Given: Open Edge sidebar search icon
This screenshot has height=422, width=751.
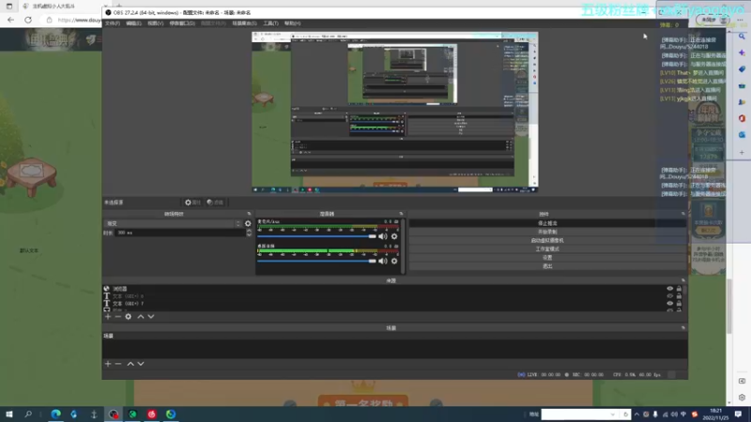Looking at the screenshot, I should click(742, 37).
